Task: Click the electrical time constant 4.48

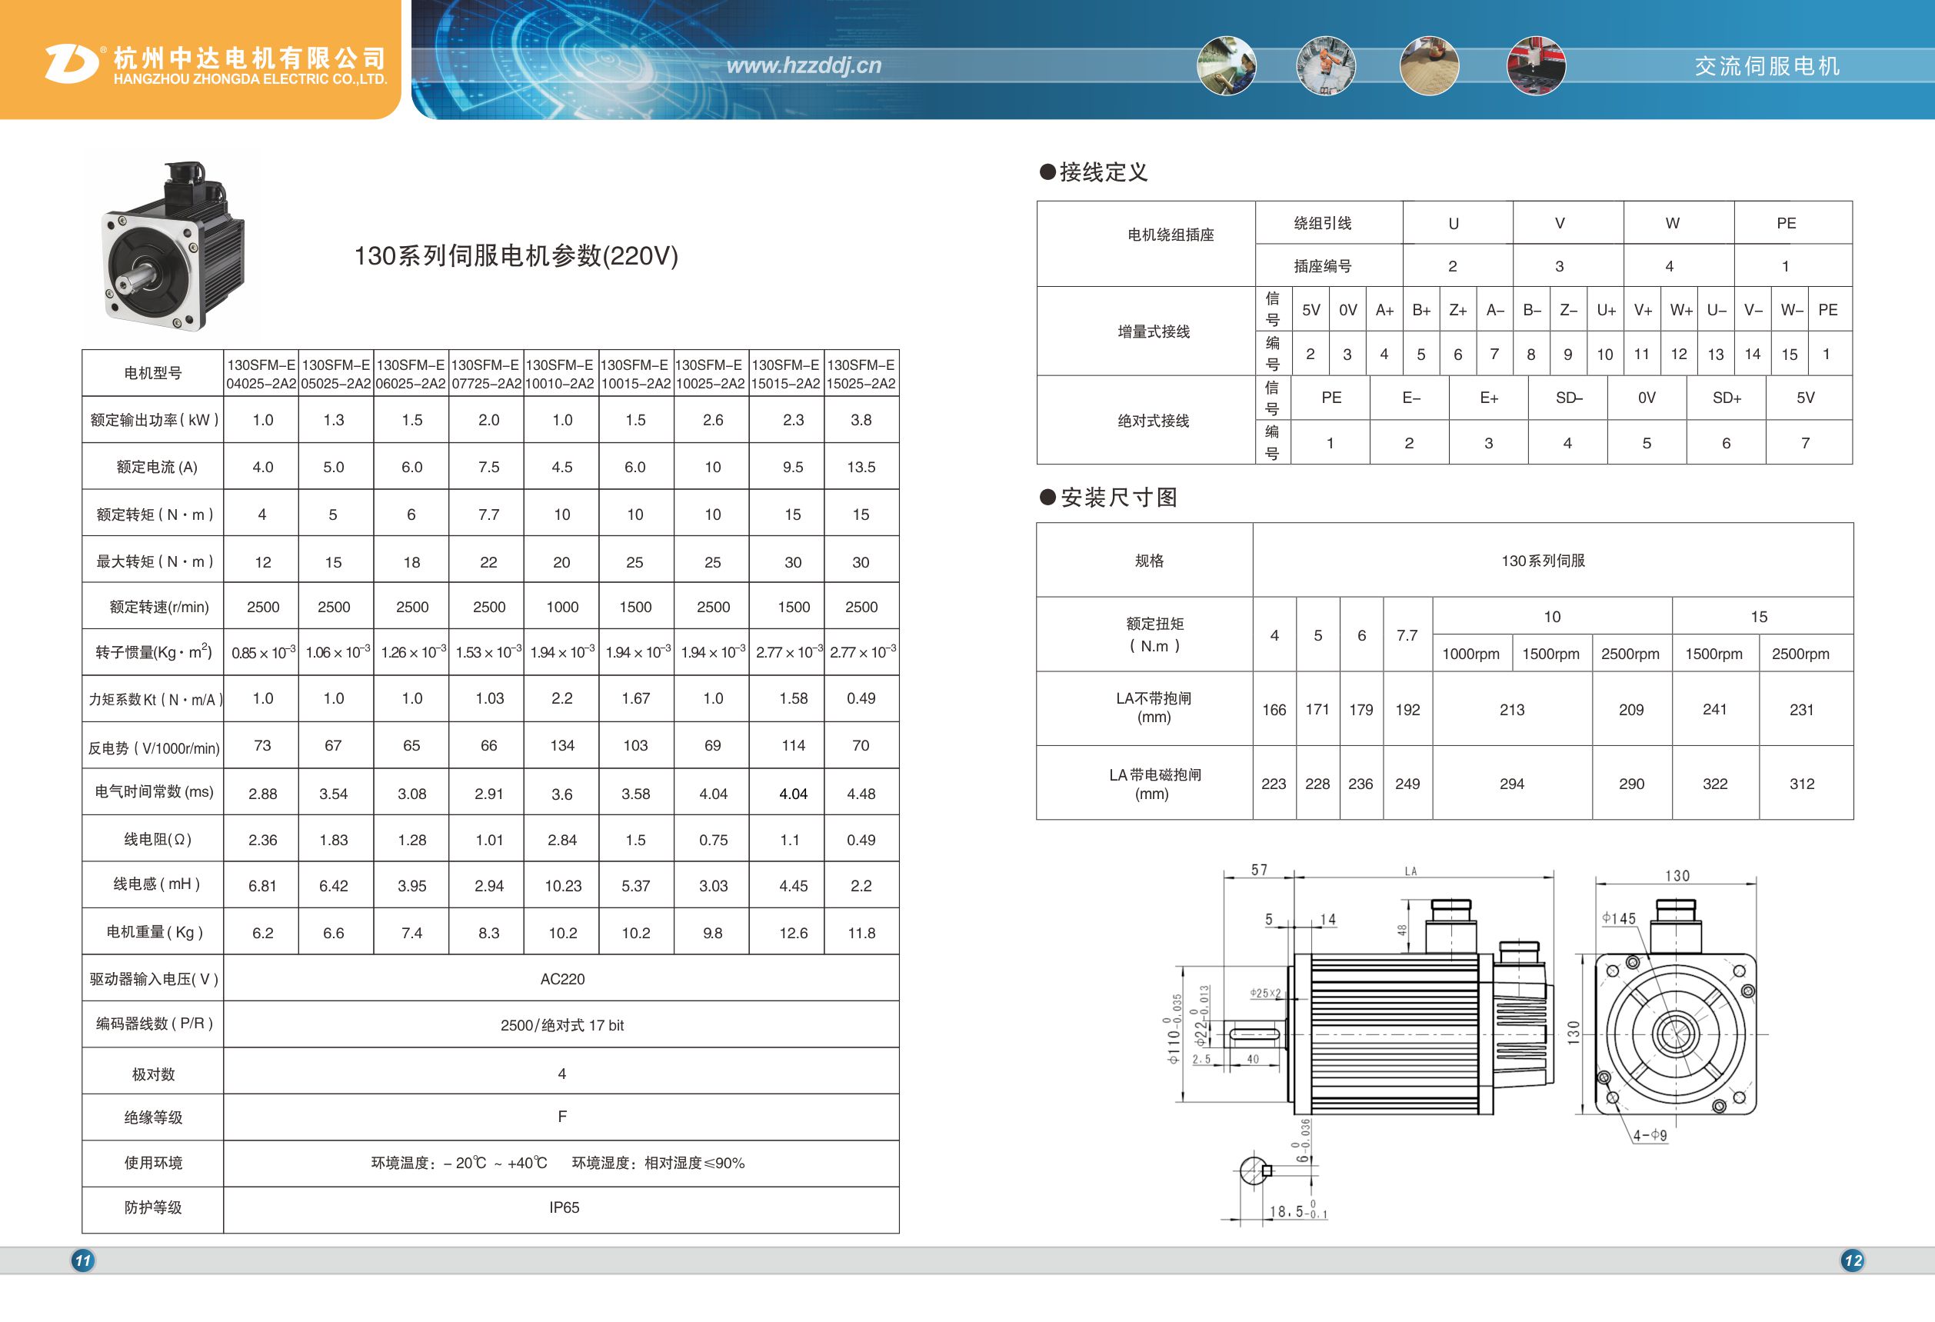Action: tap(861, 794)
